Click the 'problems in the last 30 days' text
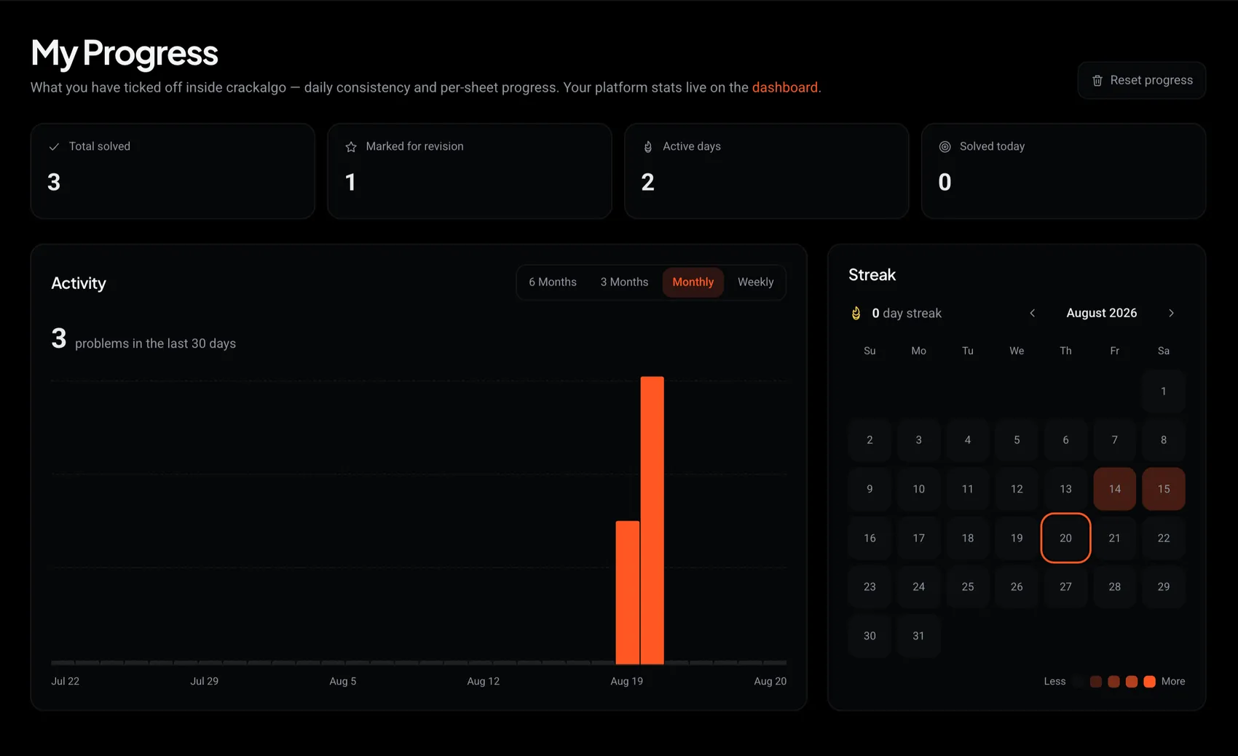This screenshot has height=756, width=1238. (x=155, y=343)
